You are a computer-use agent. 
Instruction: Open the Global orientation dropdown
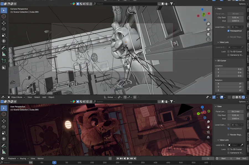pos(110,97)
